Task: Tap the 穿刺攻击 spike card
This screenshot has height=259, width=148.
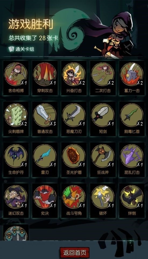Action: [x=45, y=78]
